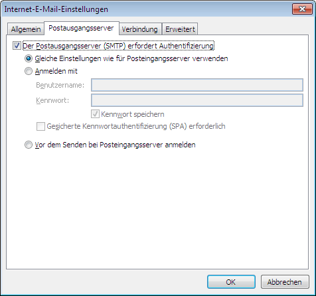Click into the Benutzername text field
The width and height of the screenshot is (316, 296).
click(x=197, y=85)
